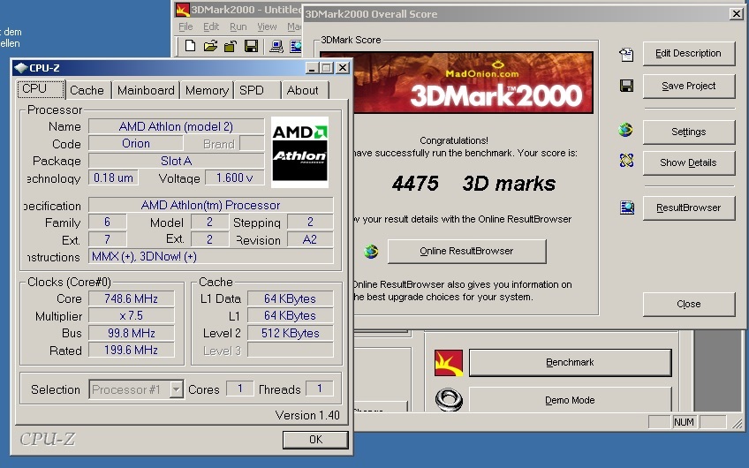Switch to the Cache tab in CPU-Z
This screenshot has height=468, width=749.
[87, 90]
